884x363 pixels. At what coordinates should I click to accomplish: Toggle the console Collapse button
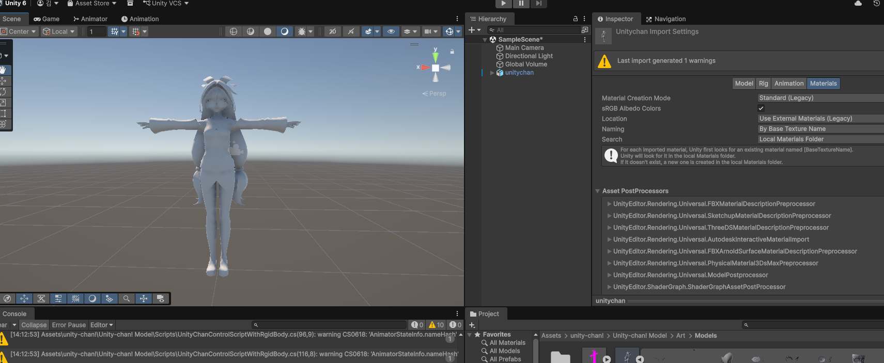click(x=34, y=325)
